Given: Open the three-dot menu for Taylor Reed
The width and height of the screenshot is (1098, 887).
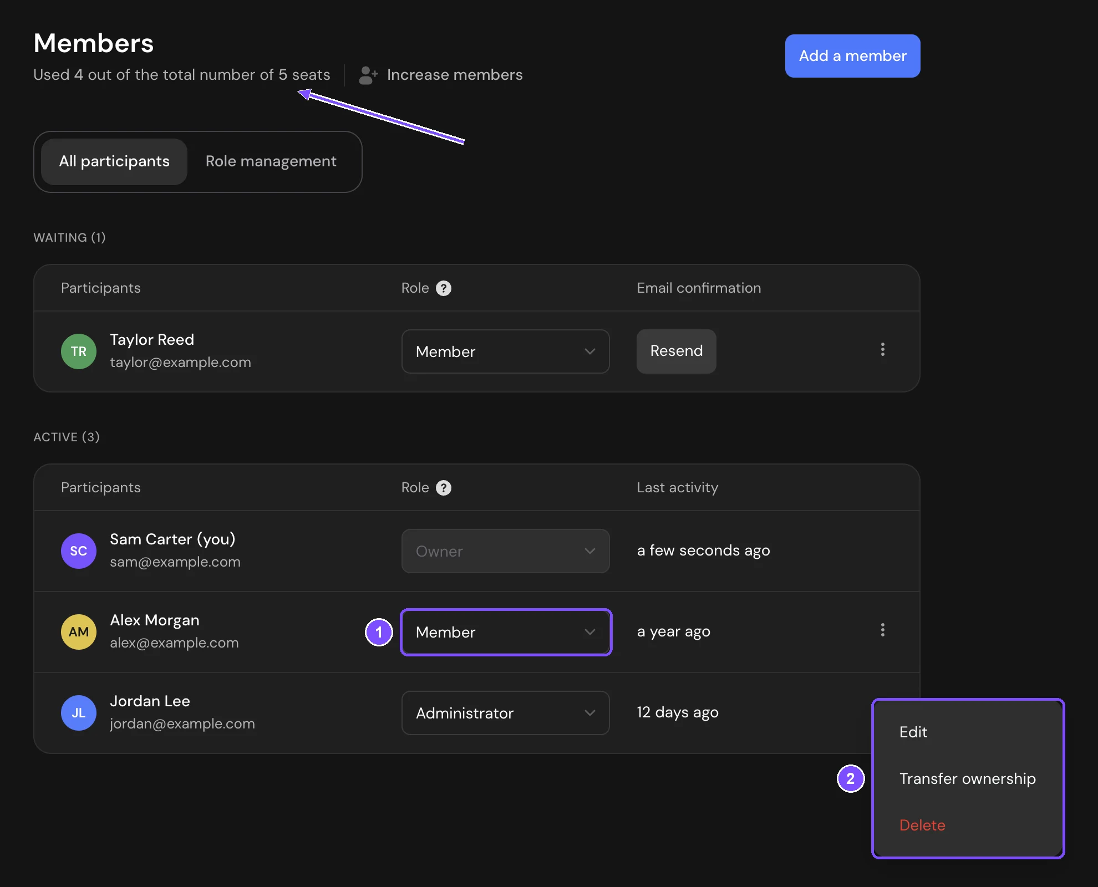Looking at the screenshot, I should [883, 349].
